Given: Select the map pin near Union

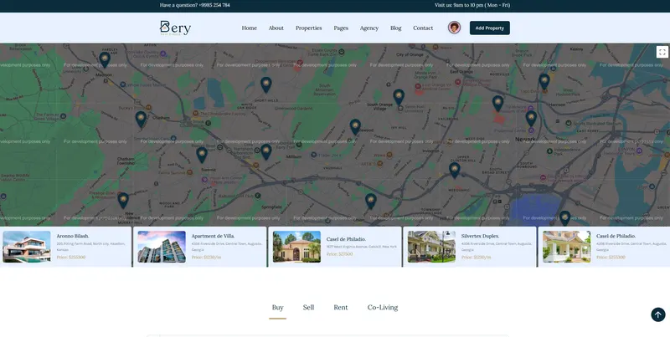Looking at the screenshot, I should 371,202.
